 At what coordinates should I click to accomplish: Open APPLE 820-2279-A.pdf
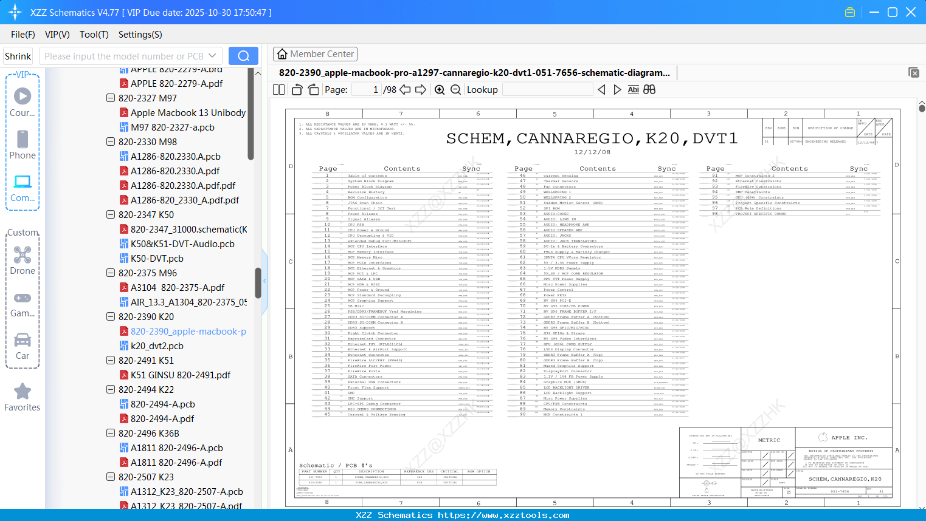pos(177,83)
